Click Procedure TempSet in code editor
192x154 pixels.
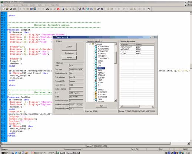coord(19,30)
